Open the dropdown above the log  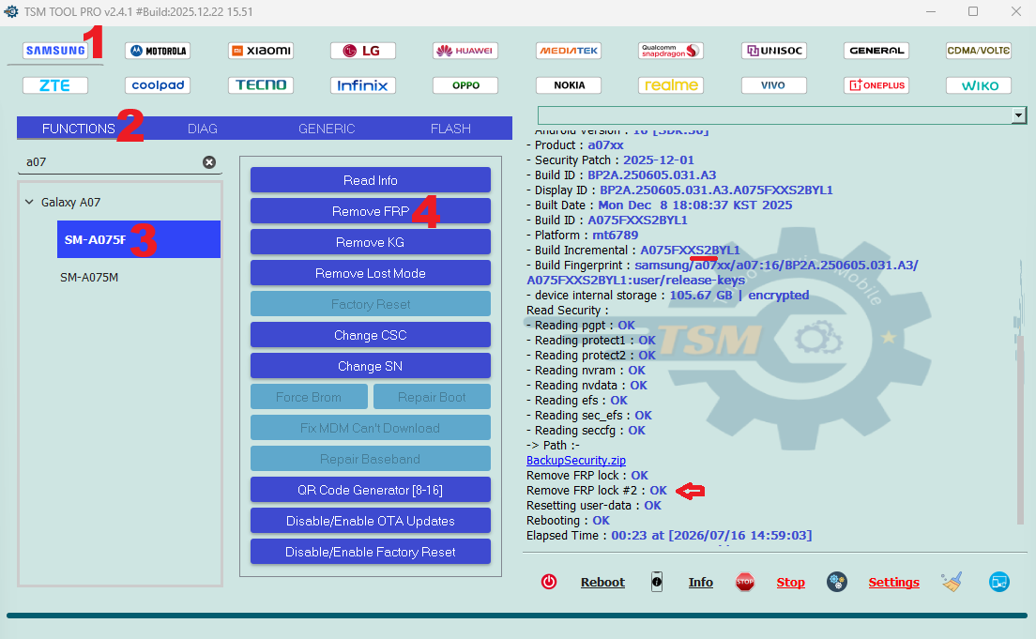1019,115
